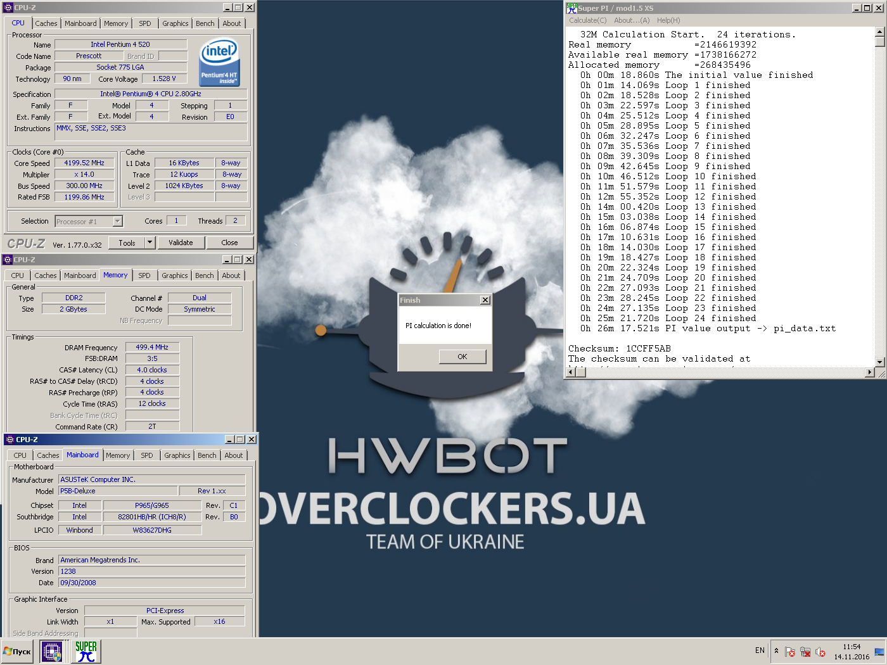Click title icon of CPU-Z Memory-tab window

pos(8,260)
